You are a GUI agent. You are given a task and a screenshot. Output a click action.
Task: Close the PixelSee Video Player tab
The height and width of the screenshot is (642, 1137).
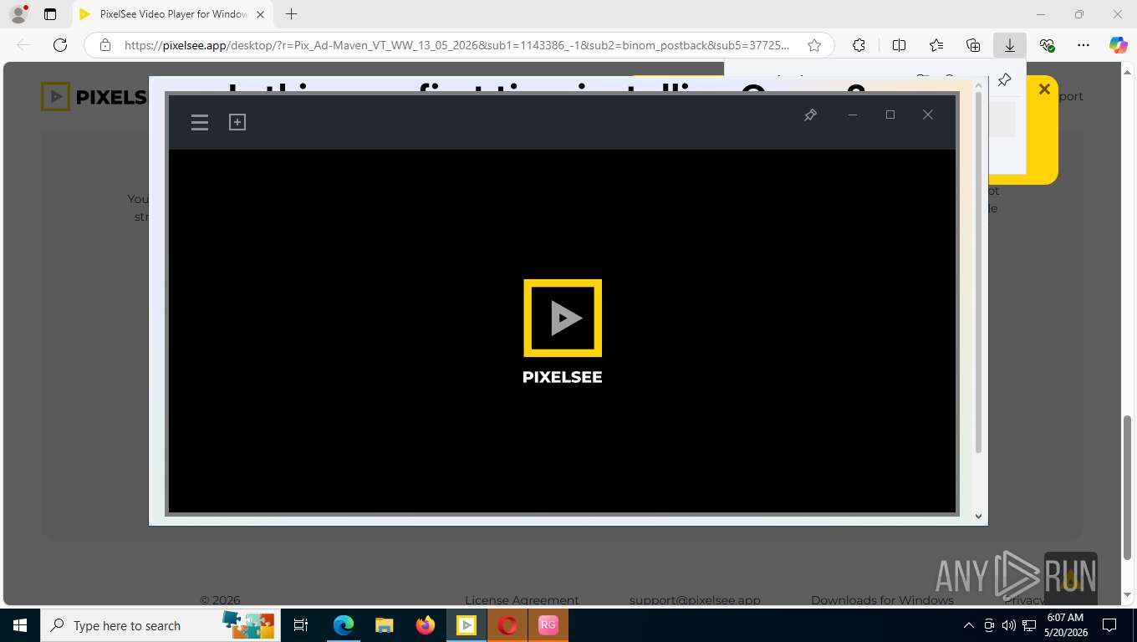point(260,14)
